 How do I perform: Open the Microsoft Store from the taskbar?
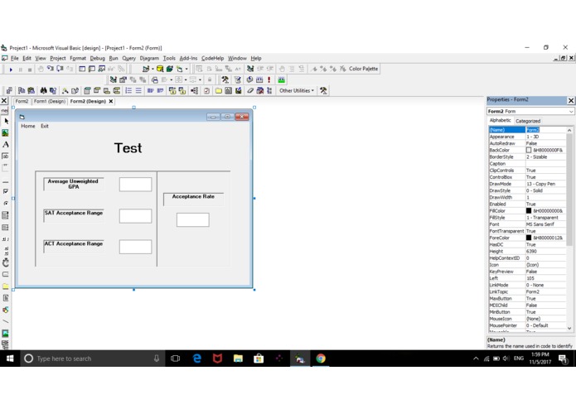[x=259, y=358]
